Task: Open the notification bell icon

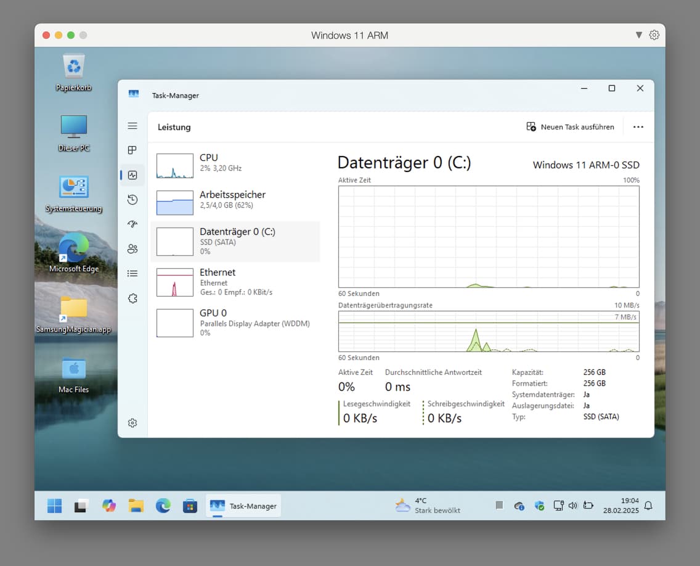Action: 649,506
